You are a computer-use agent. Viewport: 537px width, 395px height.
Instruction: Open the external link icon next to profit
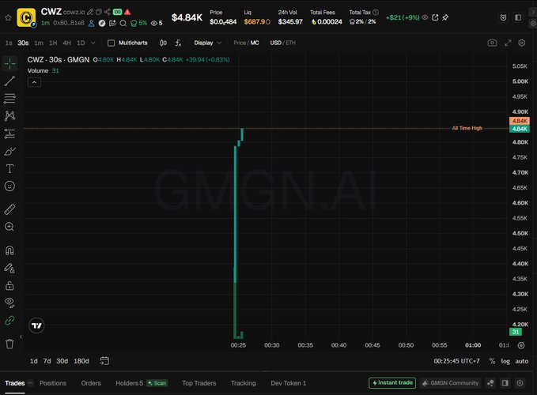[435, 17]
